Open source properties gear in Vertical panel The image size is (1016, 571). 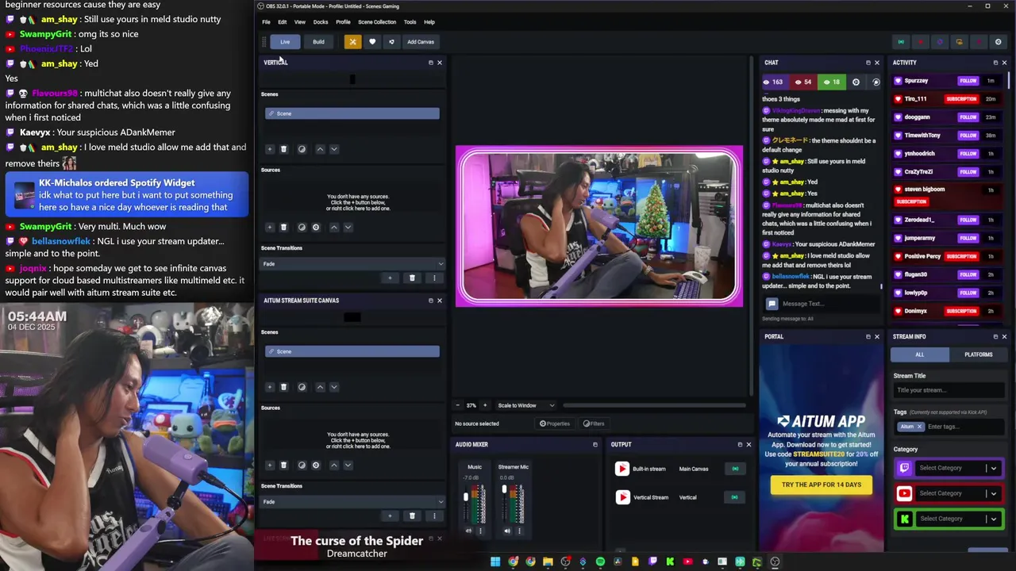click(315, 228)
